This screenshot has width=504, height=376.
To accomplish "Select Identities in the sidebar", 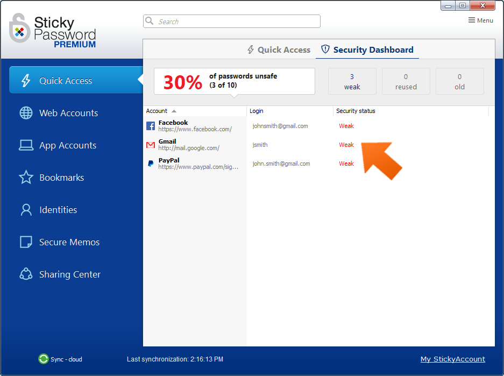I will 58,210.
